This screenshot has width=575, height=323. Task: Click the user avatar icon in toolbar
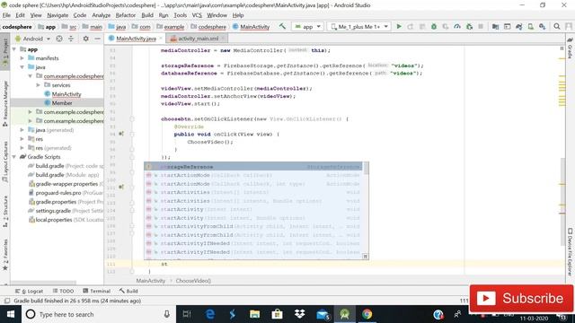[569, 26]
